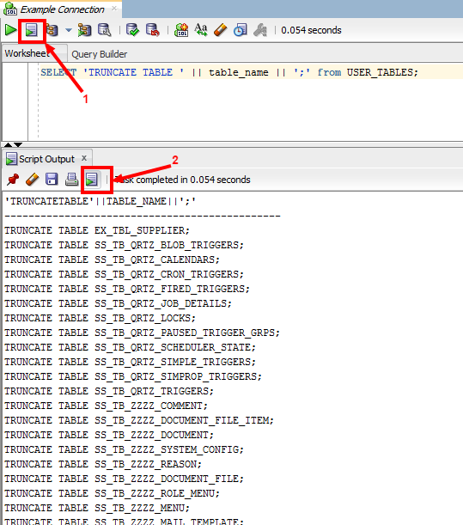Click the line ending SS_TB_QRTZ_SIMPROP_TRIGGERS;
Screen dimensions: 463x525
[133, 376]
